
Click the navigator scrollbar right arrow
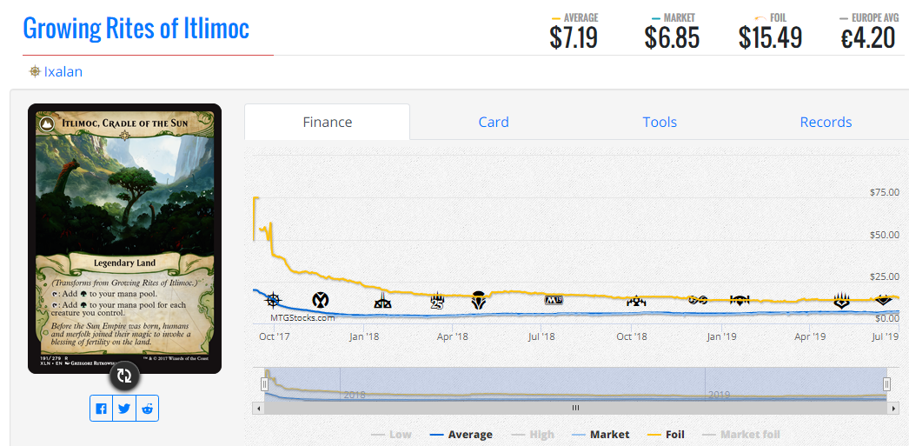pos(892,409)
